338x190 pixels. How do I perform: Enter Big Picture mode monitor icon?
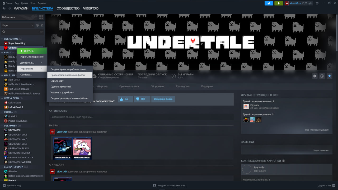(x=317, y=3)
